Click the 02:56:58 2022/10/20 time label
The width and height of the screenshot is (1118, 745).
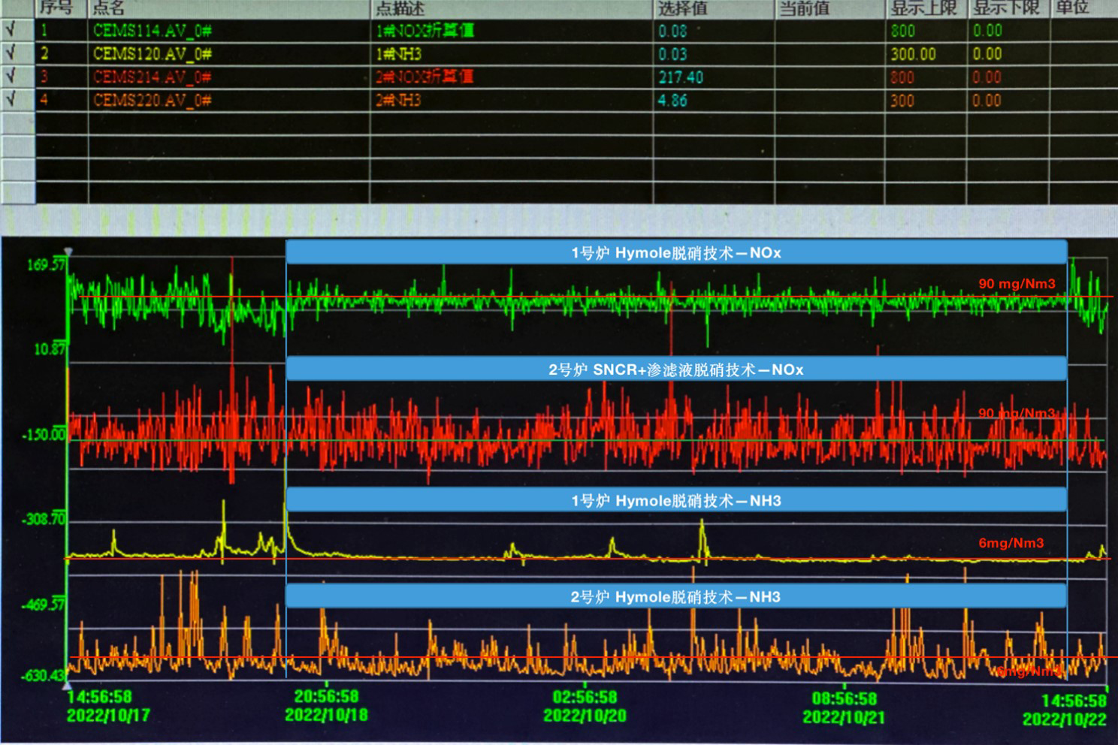tap(585, 707)
